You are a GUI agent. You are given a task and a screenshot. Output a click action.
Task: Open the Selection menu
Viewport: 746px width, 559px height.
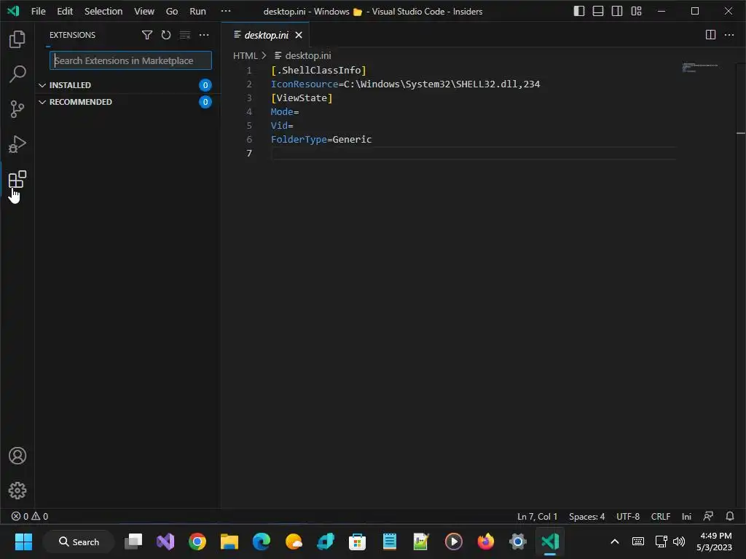click(103, 11)
